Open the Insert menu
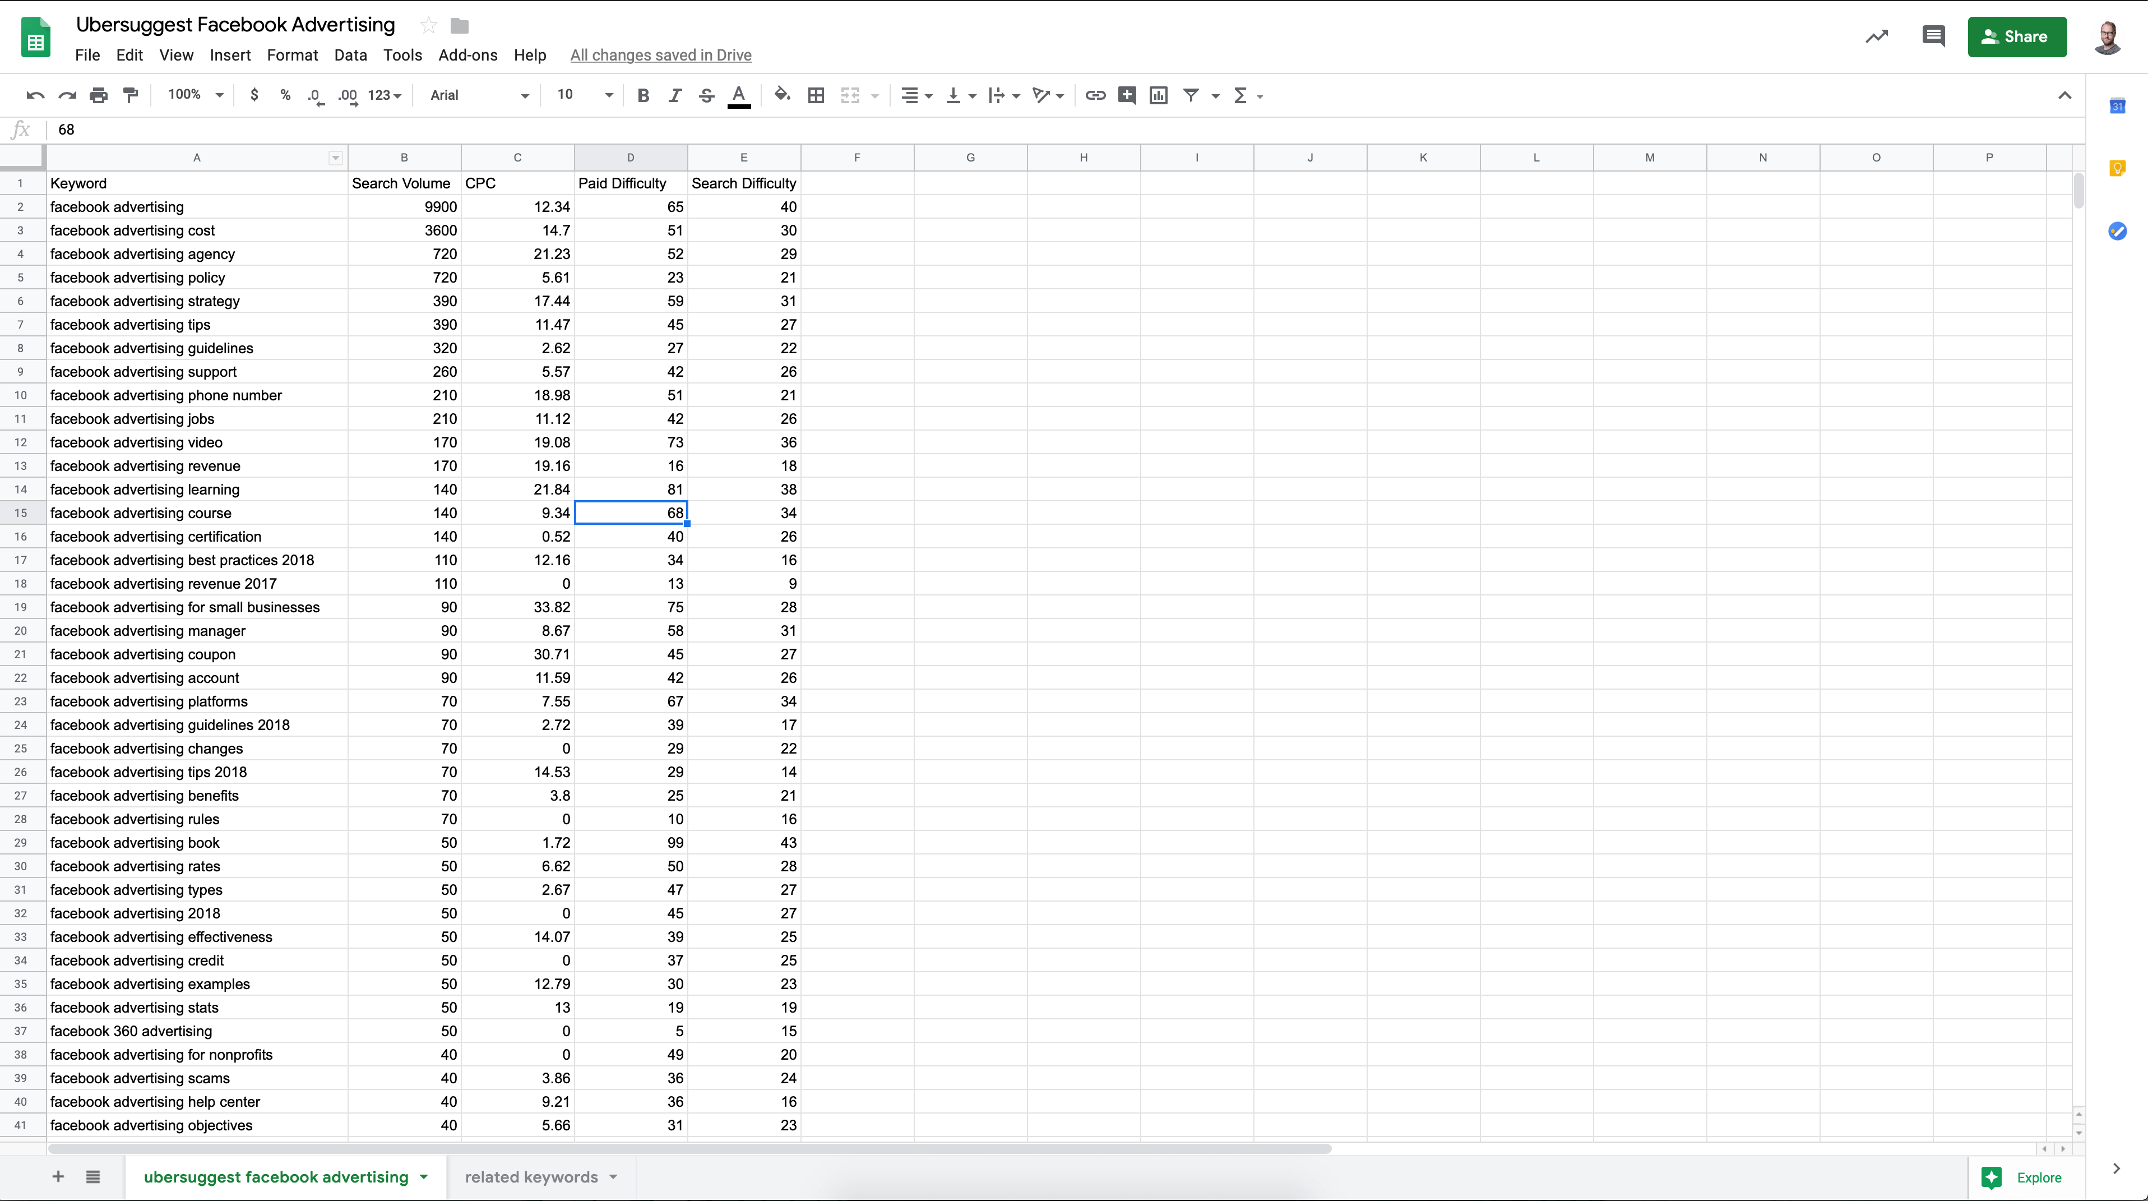The image size is (2148, 1201). coord(230,55)
